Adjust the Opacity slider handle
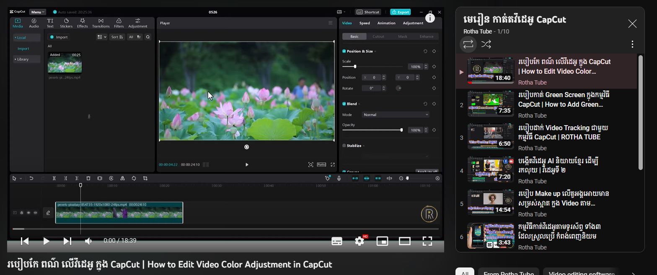657x275 pixels. point(401,130)
